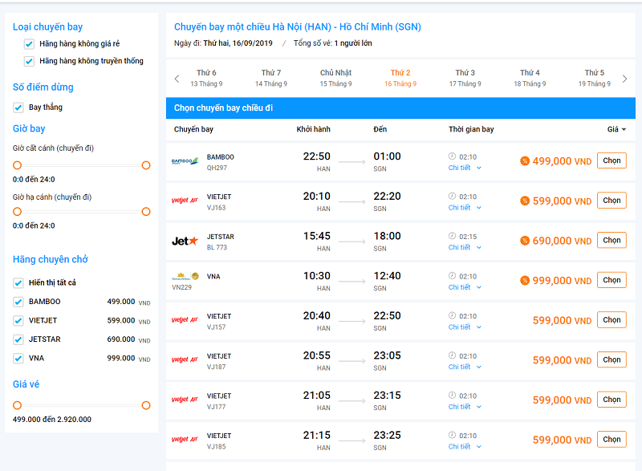The height and width of the screenshot is (471, 642).
Task: Click the Vietjet Air logo on flight VJ185
Action: [185, 440]
